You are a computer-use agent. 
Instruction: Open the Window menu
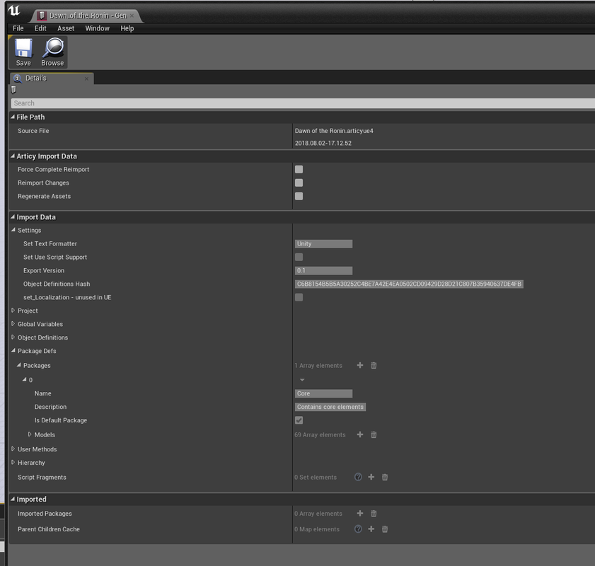coord(97,28)
